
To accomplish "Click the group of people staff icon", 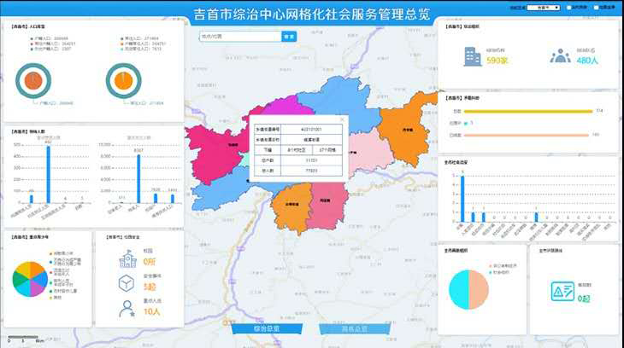I will [x=560, y=56].
